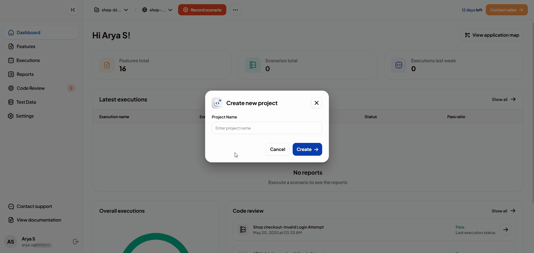Image resolution: width=534 pixels, height=253 pixels.
Task: Open Settings from the sidebar
Action: 25,116
